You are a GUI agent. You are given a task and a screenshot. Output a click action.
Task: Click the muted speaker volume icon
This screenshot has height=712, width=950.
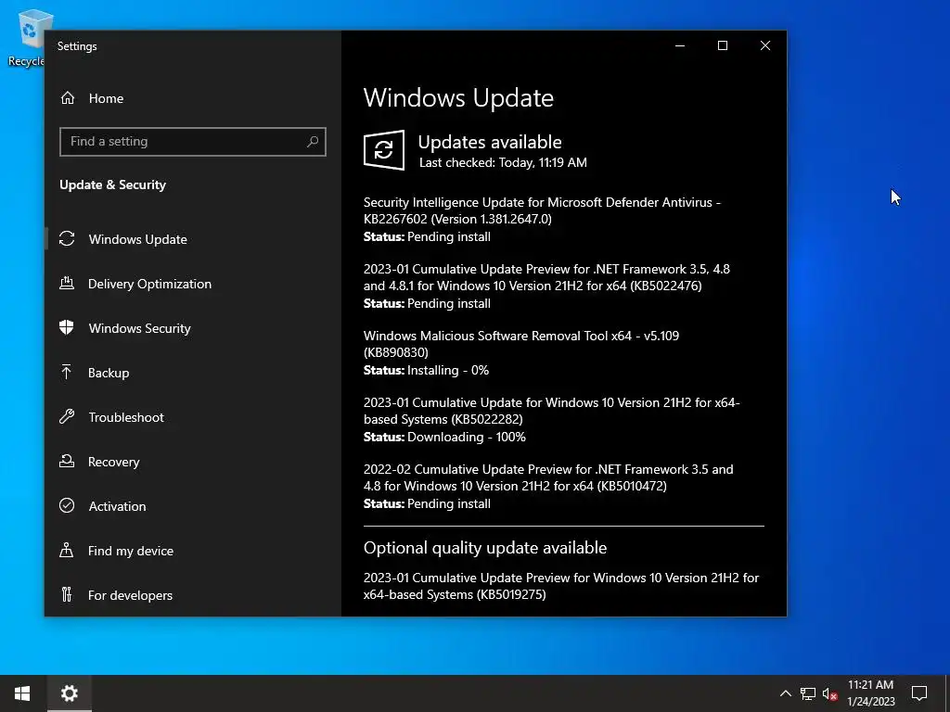[829, 693]
